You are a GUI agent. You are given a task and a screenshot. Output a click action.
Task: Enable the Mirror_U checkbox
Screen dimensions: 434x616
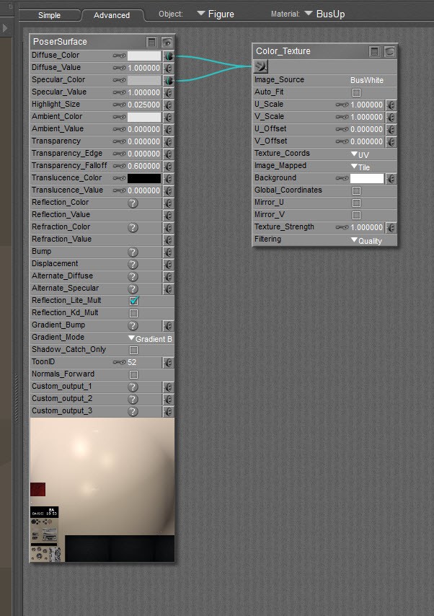356,203
